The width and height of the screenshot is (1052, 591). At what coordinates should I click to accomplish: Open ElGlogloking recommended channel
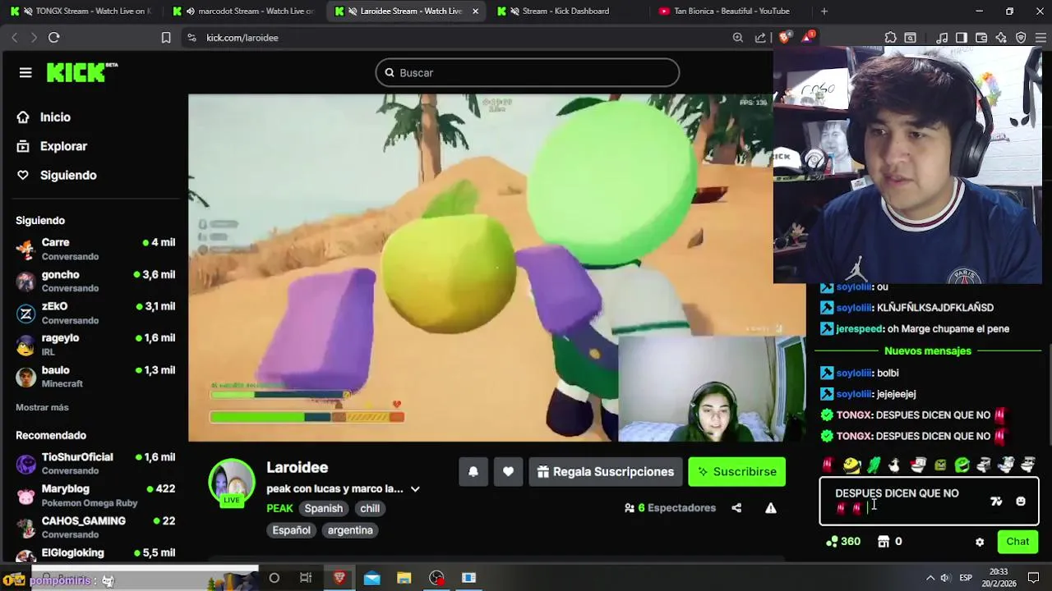tap(96, 553)
